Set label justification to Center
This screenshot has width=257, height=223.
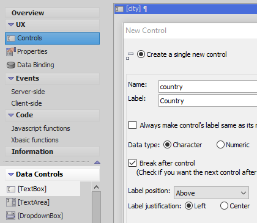[224, 206]
